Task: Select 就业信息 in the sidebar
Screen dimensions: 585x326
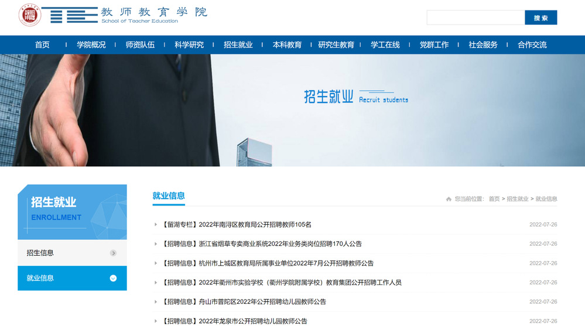Action: pyautogui.click(x=40, y=278)
